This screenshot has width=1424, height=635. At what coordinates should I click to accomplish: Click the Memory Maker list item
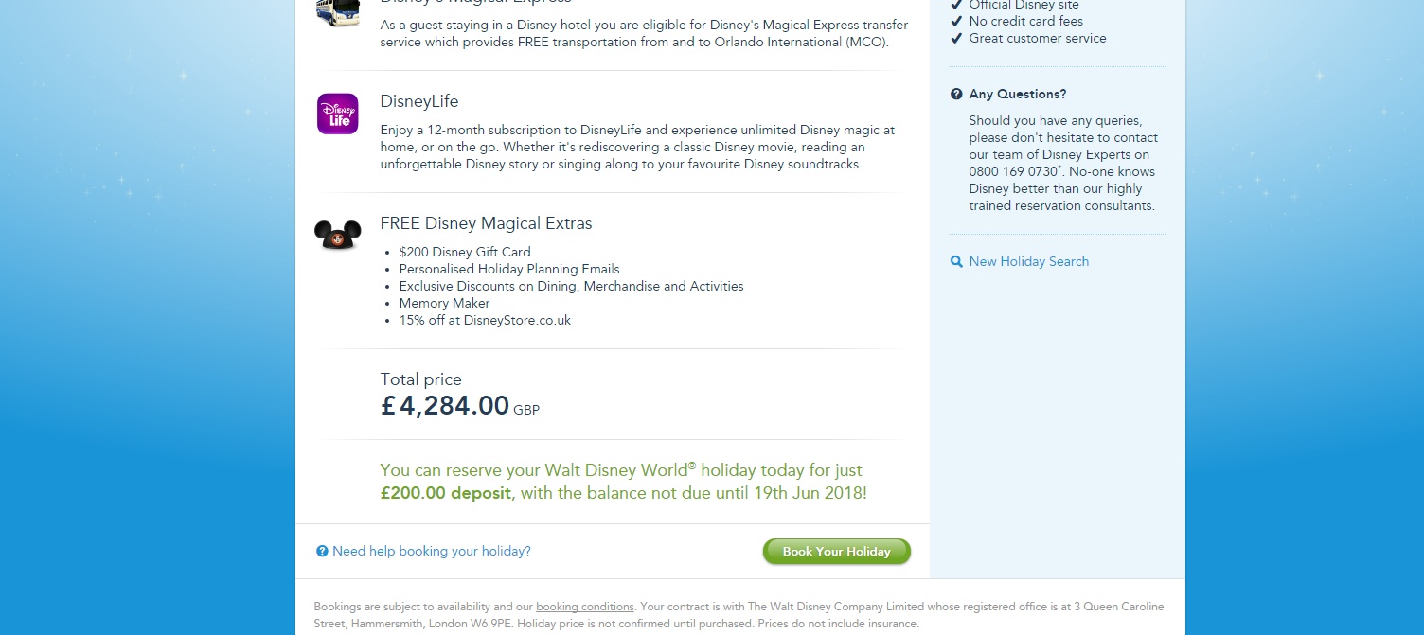[x=444, y=304]
